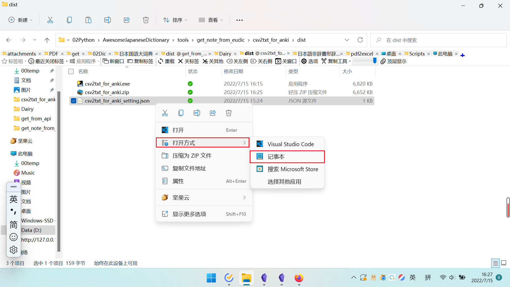The image size is (510, 287).
Task: Uncheck the csv2txt_for_anki_setting.json file checkbox
Action: (x=74, y=101)
